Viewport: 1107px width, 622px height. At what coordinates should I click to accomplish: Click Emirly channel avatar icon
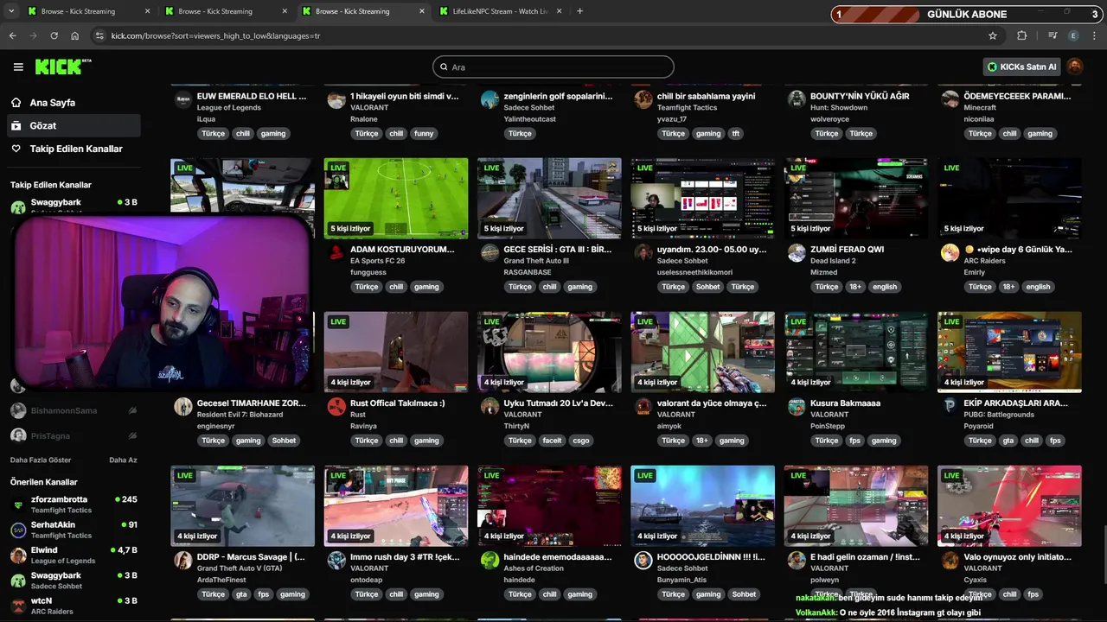click(950, 253)
